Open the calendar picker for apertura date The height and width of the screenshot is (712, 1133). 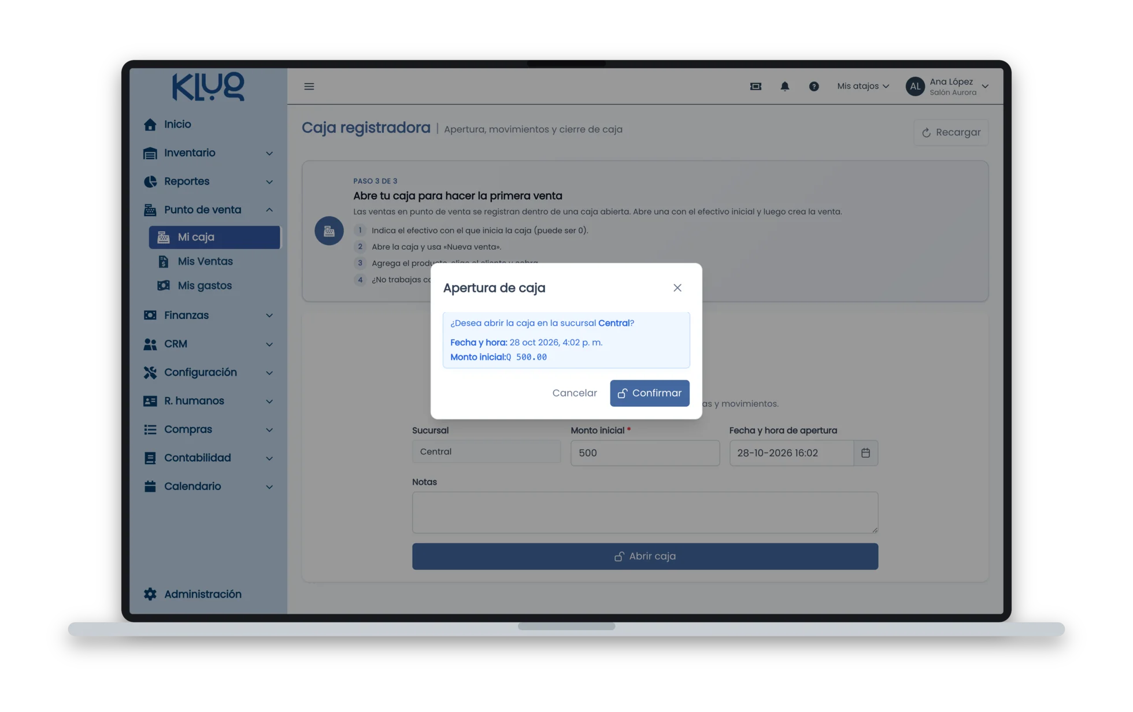click(x=865, y=453)
